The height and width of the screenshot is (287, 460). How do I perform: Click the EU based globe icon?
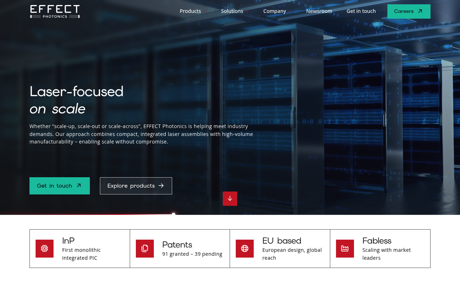[245, 249]
